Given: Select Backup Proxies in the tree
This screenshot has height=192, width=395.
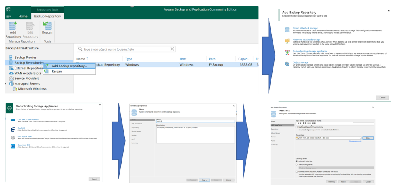Looking at the screenshot, I should click(25, 57).
